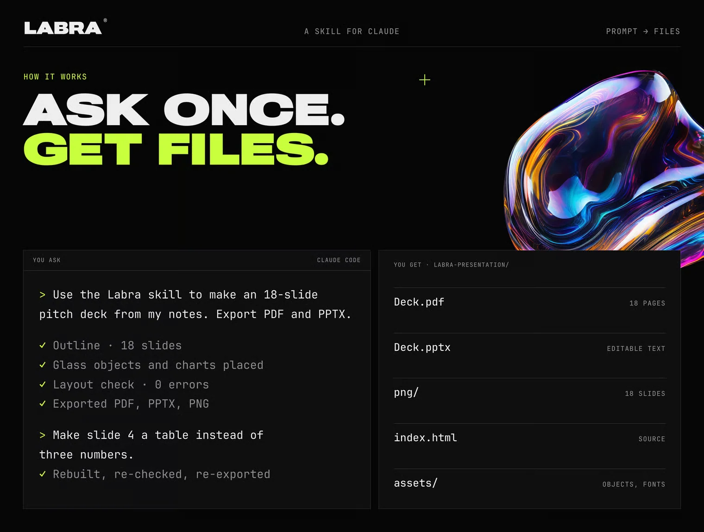The width and height of the screenshot is (704, 532).
Task: Click the 'Rebuilt, re-checked, re-exported' line
Action: tap(161, 474)
